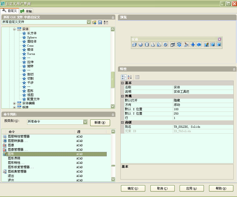Click the Cone icon in preview toolbar
Viewport: 237px width, 197px height.
(x=153, y=45)
